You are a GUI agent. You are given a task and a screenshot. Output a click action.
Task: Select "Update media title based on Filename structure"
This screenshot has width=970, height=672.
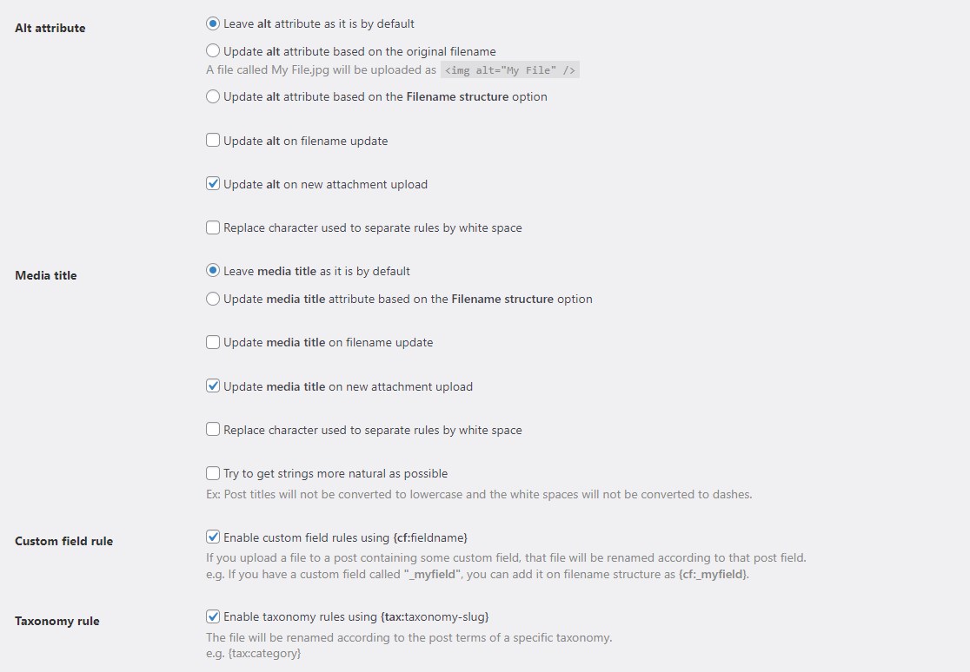[x=213, y=299]
